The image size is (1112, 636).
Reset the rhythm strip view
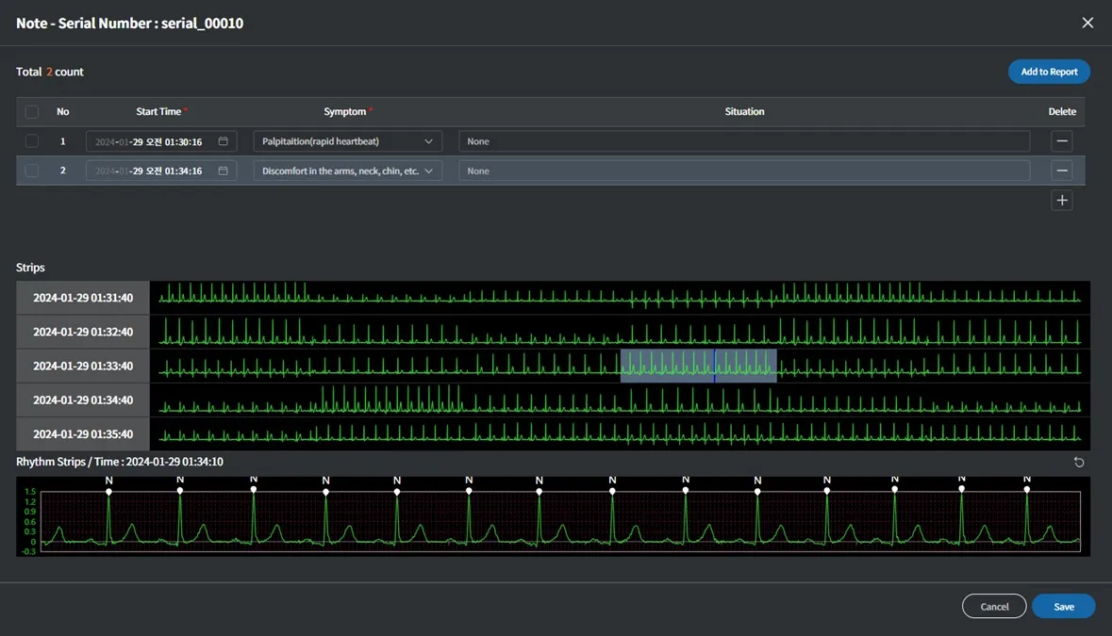[x=1079, y=462]
